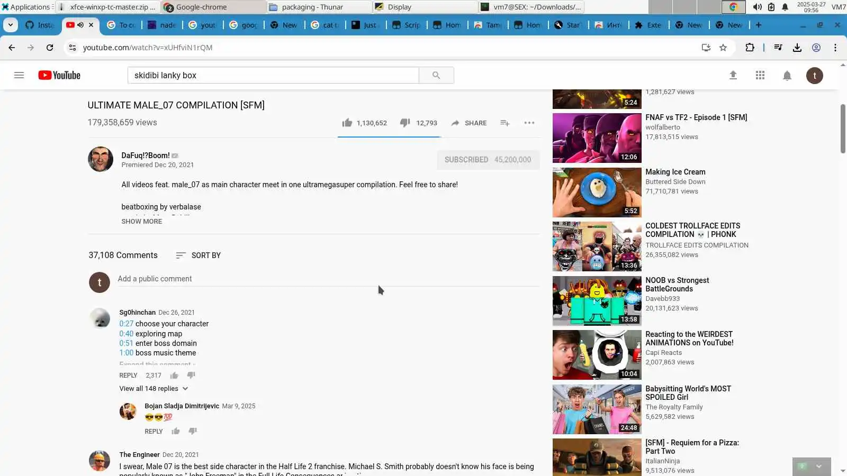
Task: Open the system notification bell in panel
Action: [785, 7]
